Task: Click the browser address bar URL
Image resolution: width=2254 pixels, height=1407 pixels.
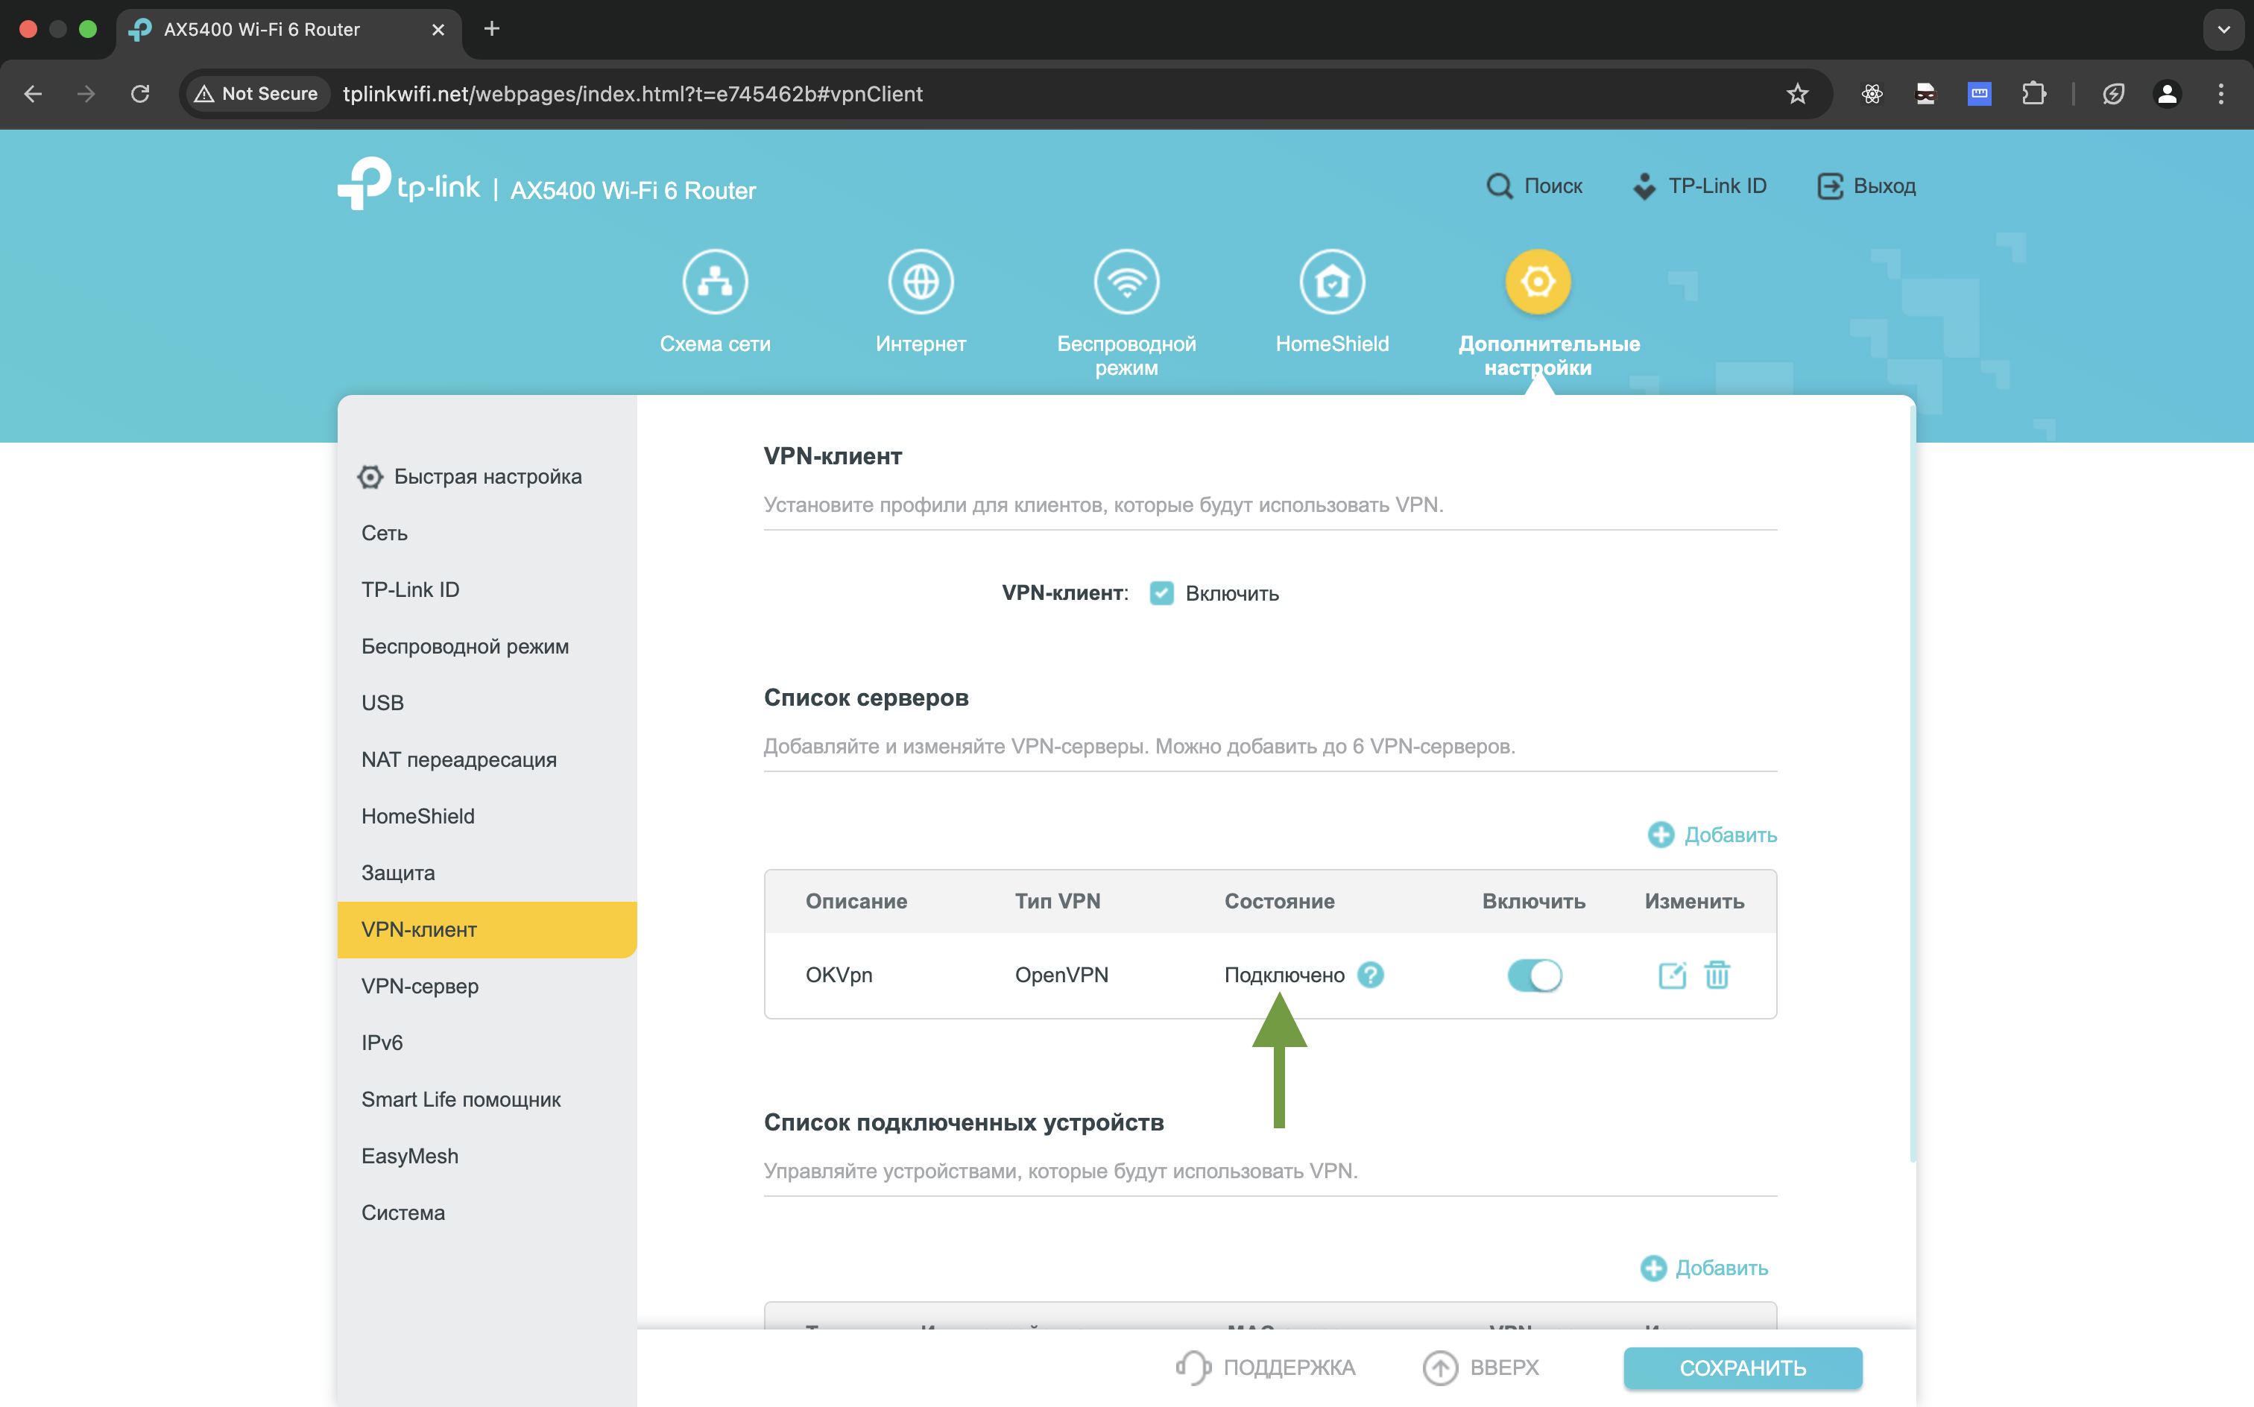Action: coord(633,94)
